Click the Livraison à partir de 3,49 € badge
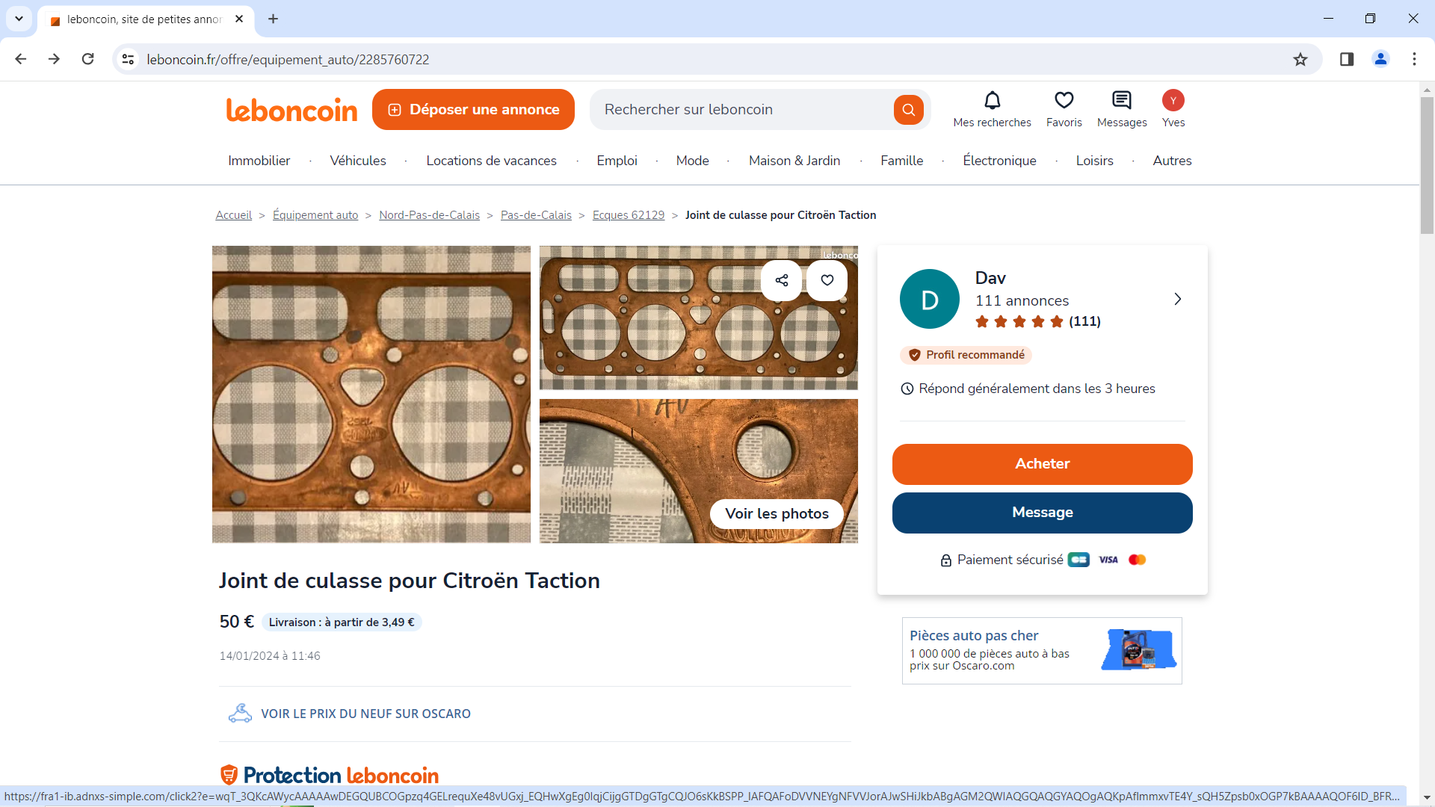Image resolution: width=1435 pixels, height=807 pixels. pos(342,622)
